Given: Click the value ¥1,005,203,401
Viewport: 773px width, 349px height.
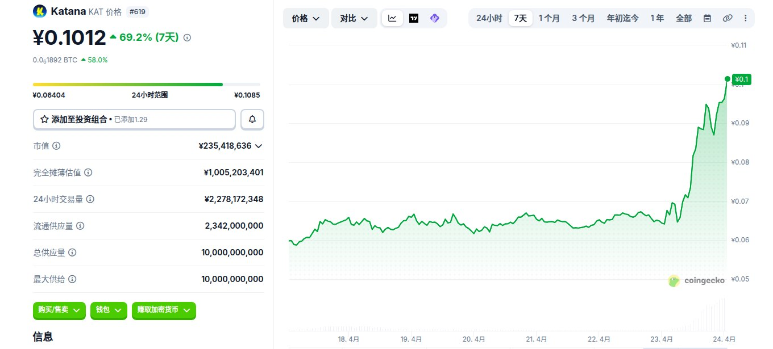Looking at the screenshot, I should click(234, 173).
